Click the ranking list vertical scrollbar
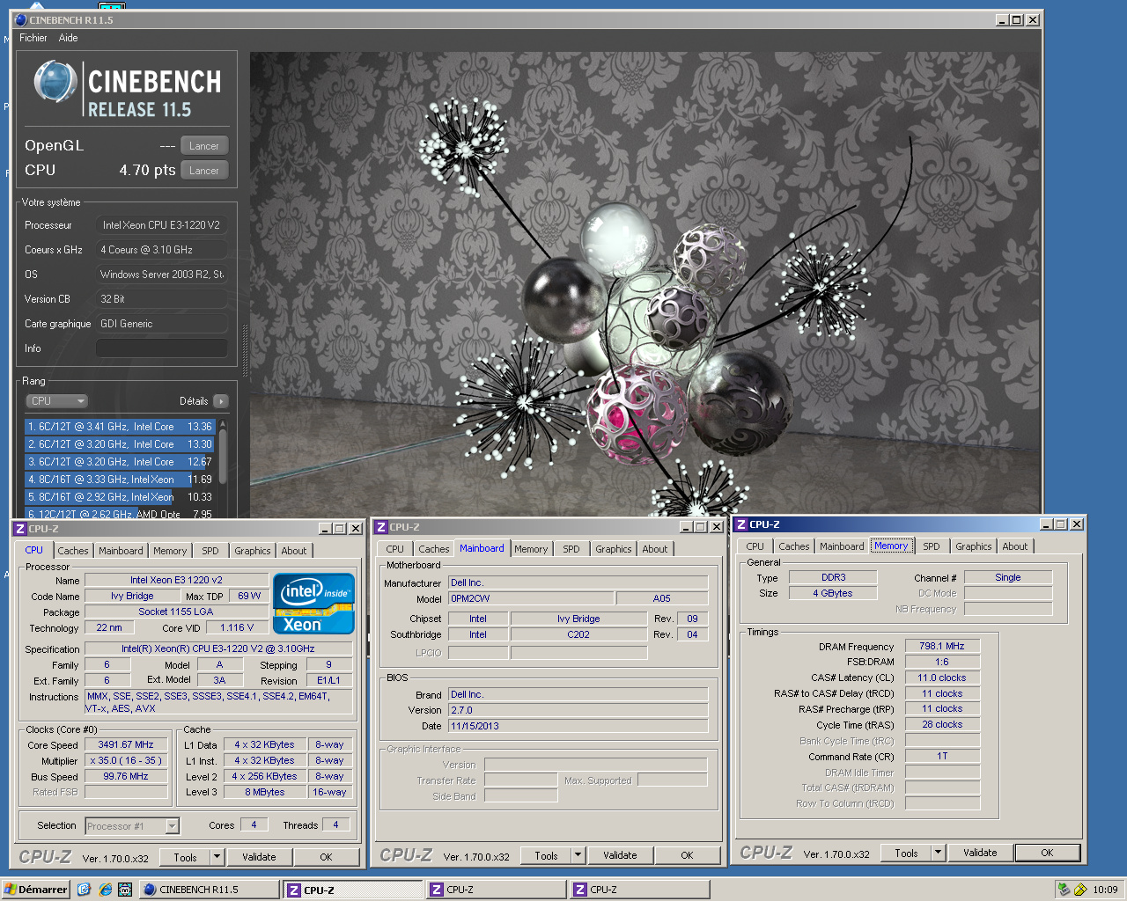The height and width of the screenshot is (901, 1127). click(223, 468)
